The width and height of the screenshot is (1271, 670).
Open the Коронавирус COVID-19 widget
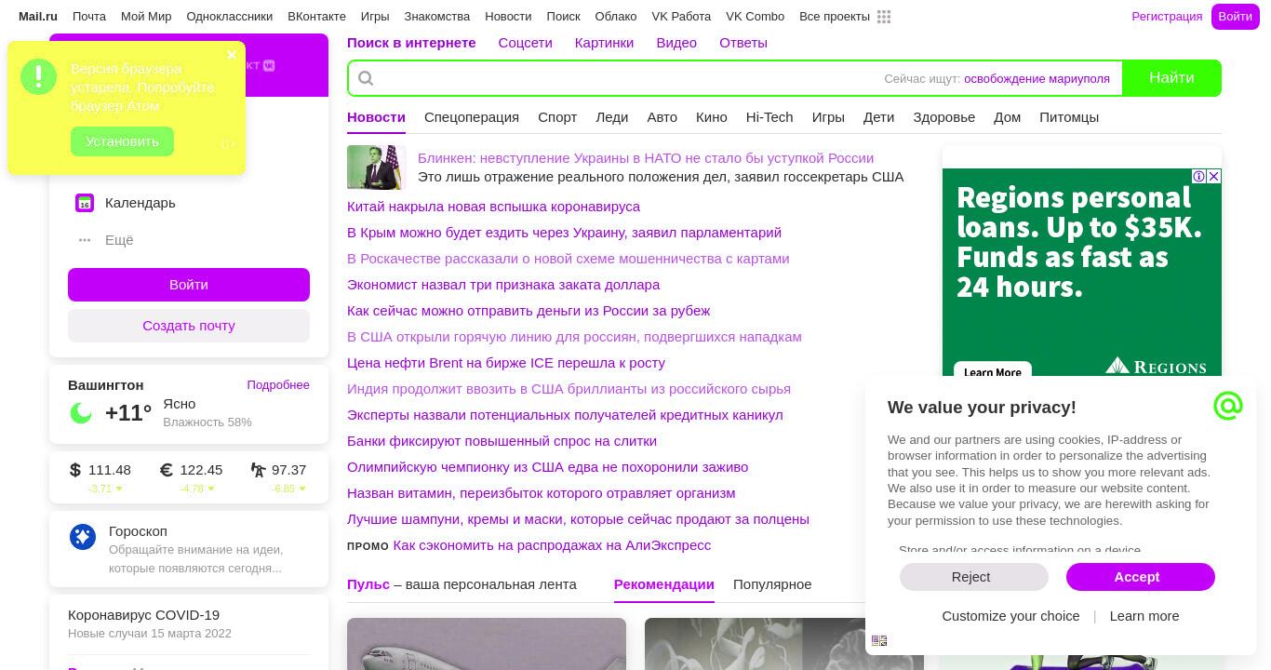coord(143,615)
